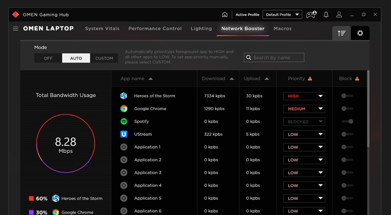Set mode to CUSTOM
This screenshot has height=215, width=391.
[104, 58]
